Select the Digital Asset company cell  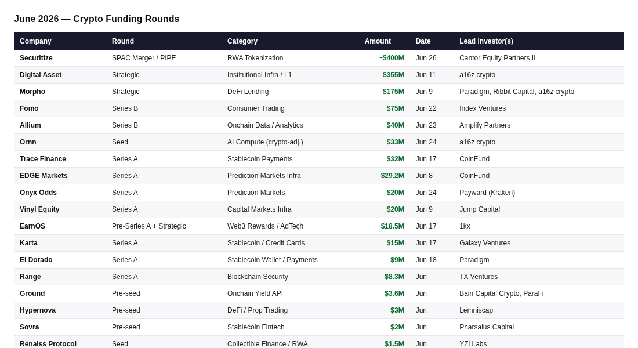40,75
